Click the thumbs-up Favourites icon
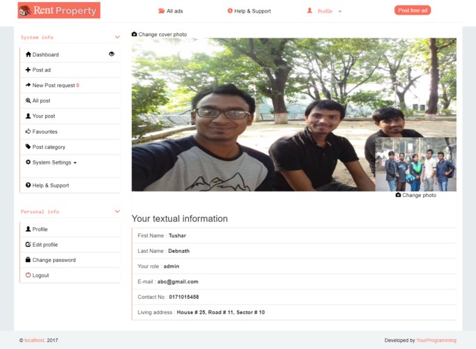 coord(29,132)
